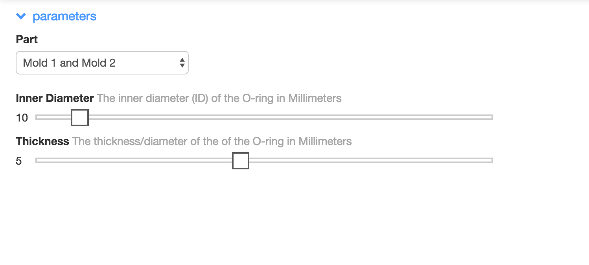Click the Inner Diameter value "10"
This screenshot has height=265, width=589.
coord(22,118)
